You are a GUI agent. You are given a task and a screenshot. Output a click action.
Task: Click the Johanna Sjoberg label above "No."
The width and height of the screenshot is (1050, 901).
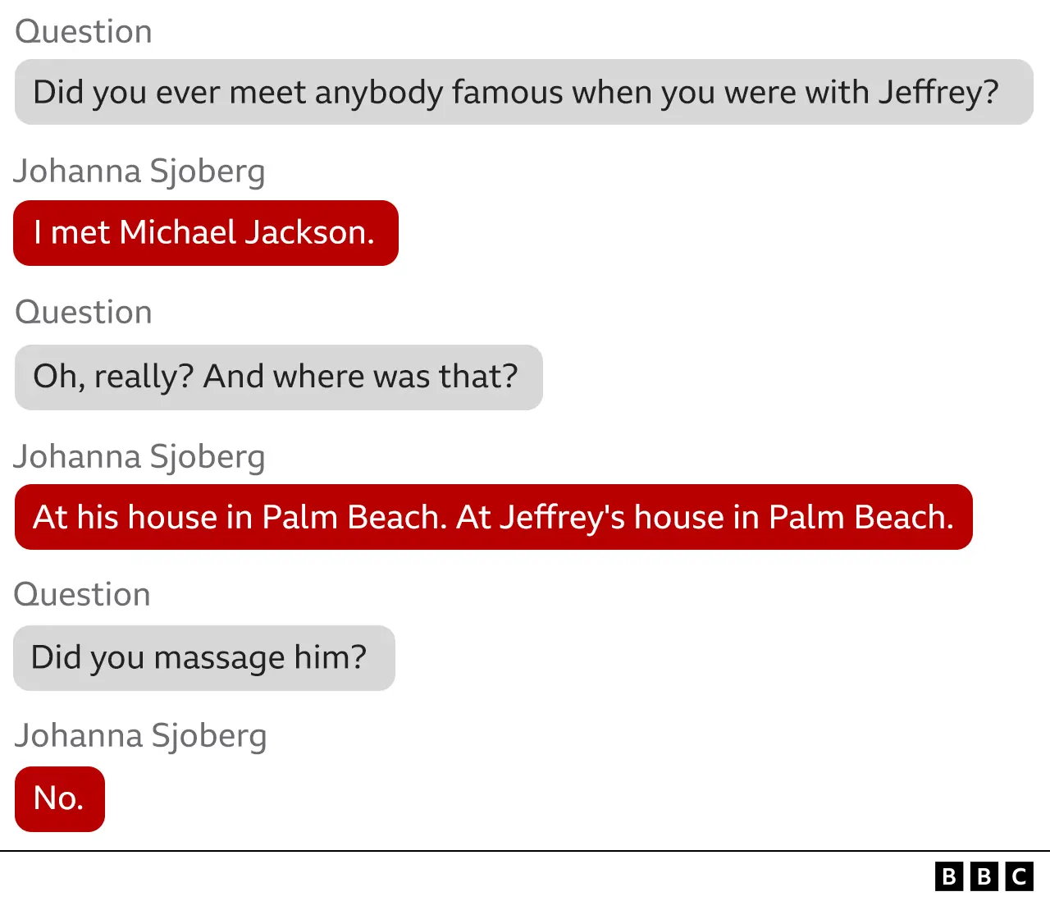click(x=140, y=736)
